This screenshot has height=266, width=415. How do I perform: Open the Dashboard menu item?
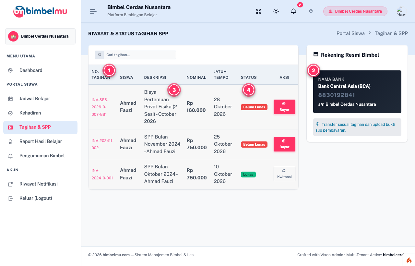40,70
